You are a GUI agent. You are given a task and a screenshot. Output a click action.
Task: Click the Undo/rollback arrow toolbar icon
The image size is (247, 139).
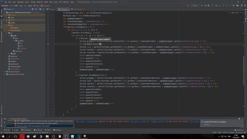pos(233,5)
